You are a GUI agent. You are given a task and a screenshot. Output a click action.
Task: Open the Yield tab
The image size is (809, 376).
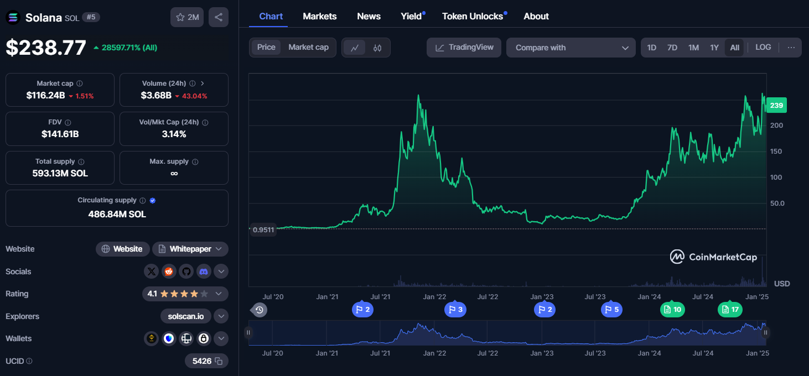click(412, 16)
